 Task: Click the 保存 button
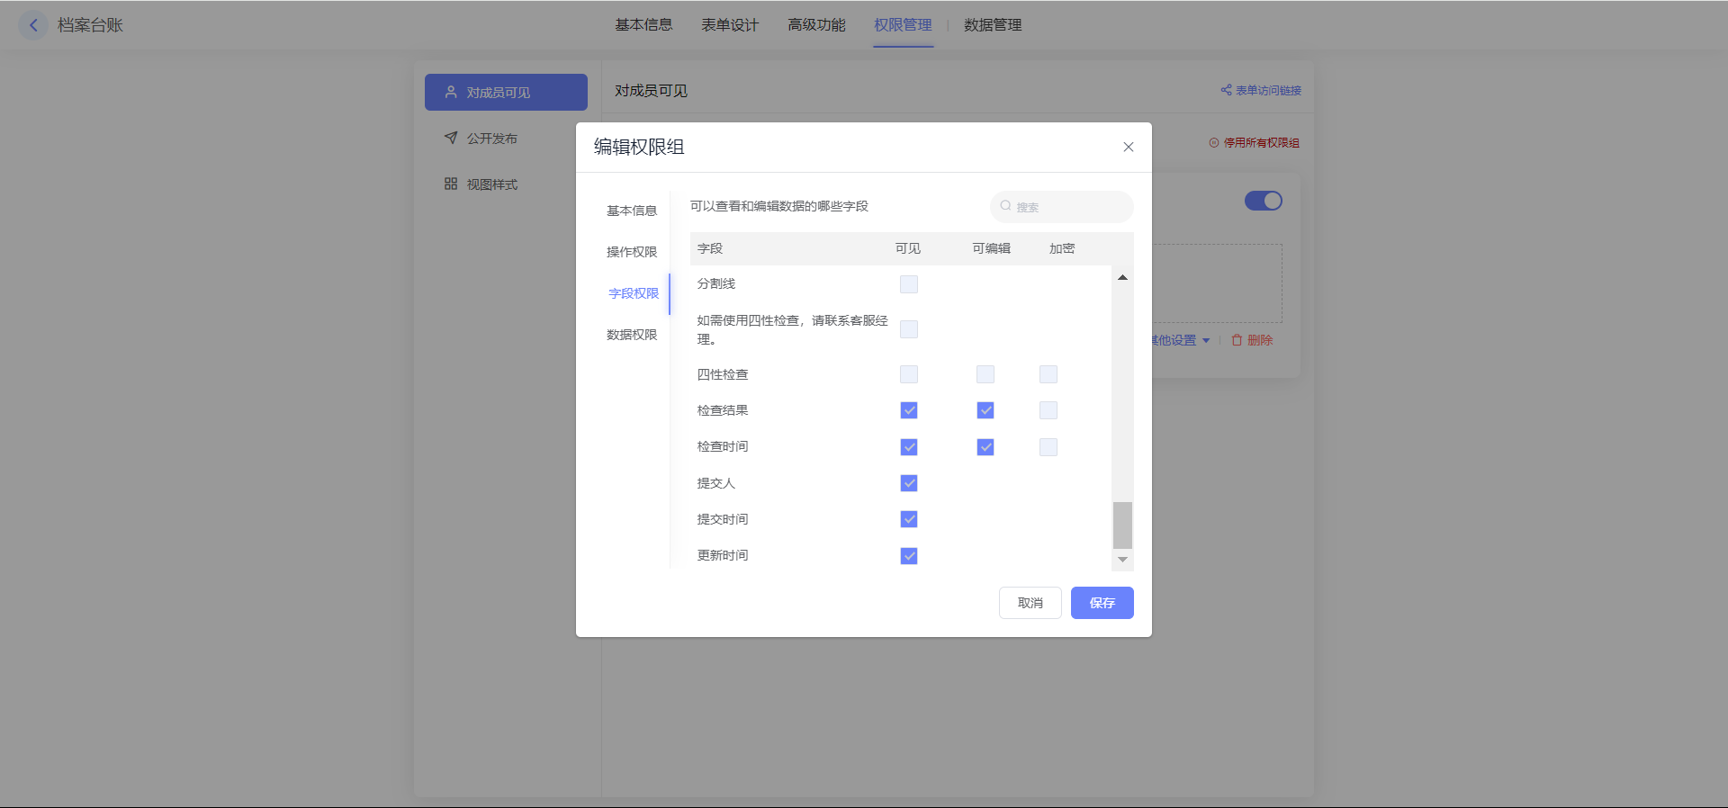(1102, 603)
